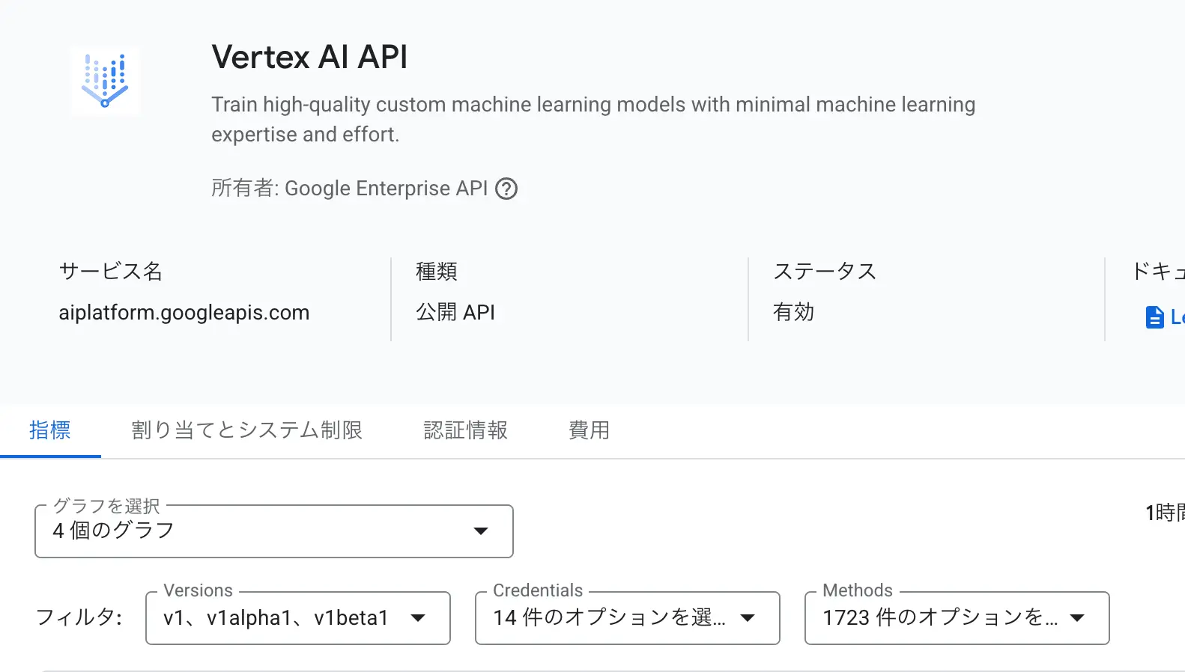Viewport: 1185px width, 672px height.
Task: Click the Methods dropdown arrow
Action: [1077, 618]
